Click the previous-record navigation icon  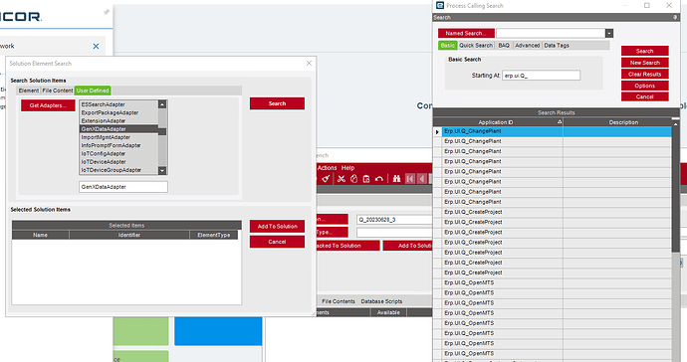(422, 179)
